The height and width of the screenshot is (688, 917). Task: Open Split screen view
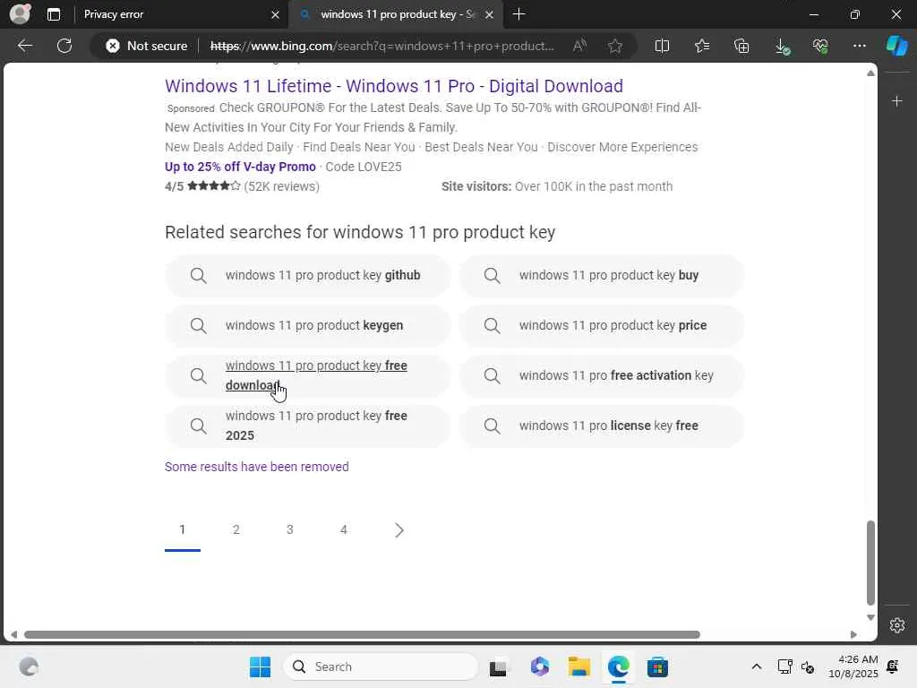pyautogui.click(x=662, y=46)
